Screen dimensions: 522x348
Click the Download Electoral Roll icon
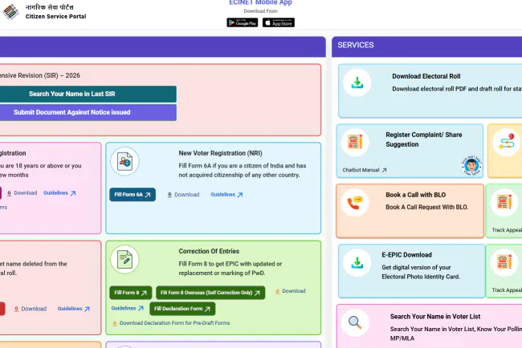pyautogui.click(x=357, y=83)
